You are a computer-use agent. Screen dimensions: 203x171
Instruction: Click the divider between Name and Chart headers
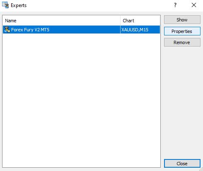[121, 21]
